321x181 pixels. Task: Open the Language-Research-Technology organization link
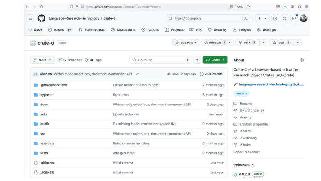74,18
